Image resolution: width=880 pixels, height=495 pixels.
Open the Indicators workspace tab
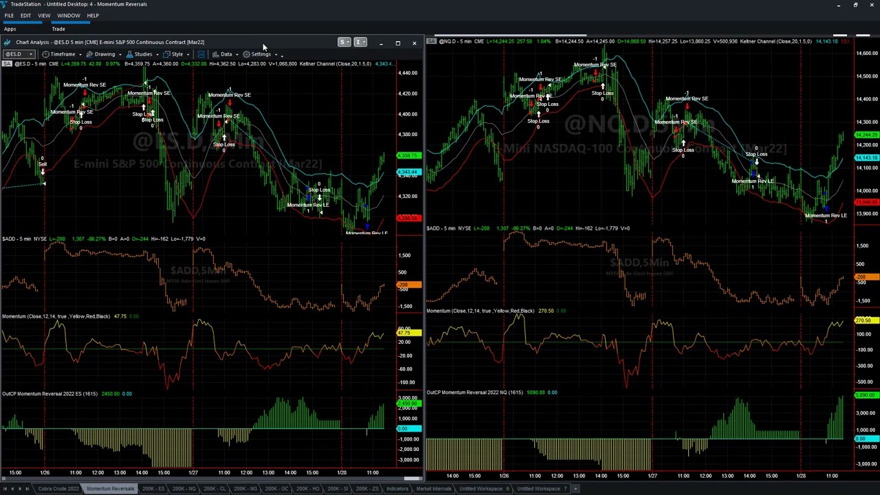[397, 489]
